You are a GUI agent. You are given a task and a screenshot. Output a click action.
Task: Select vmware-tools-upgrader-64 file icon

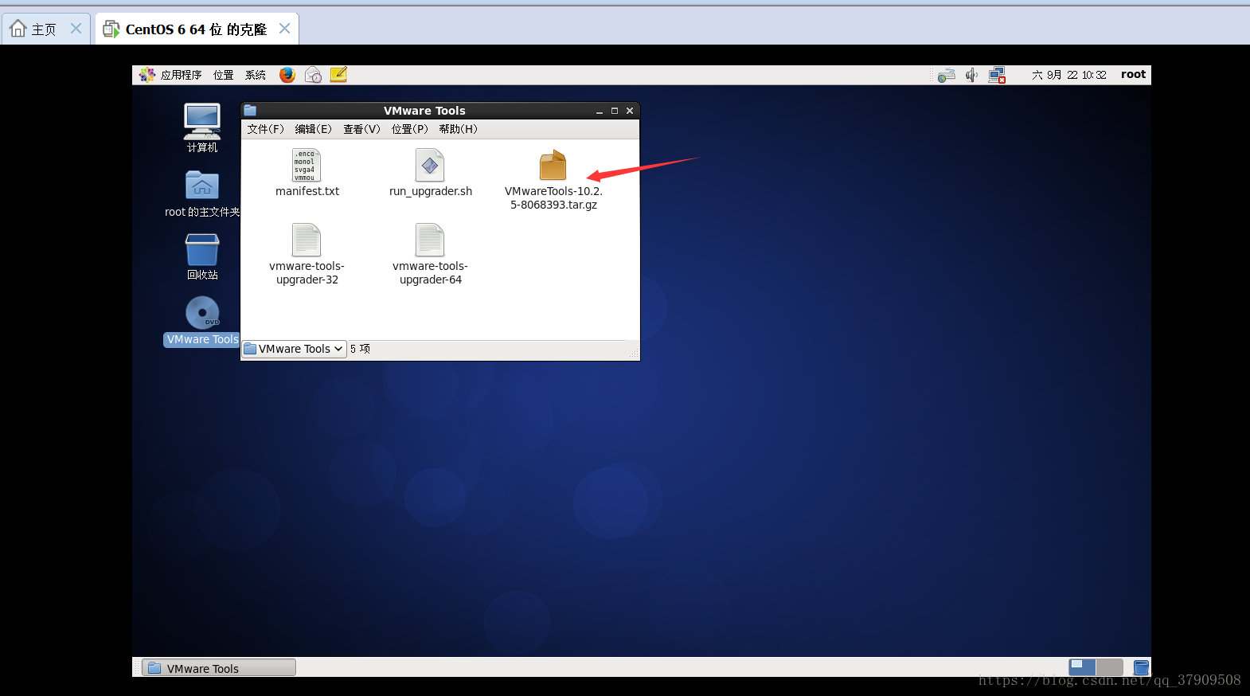point(430,240)
